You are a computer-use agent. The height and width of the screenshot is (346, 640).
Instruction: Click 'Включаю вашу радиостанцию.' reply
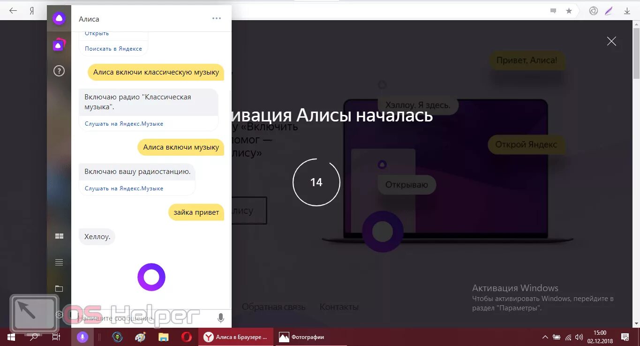137,172
